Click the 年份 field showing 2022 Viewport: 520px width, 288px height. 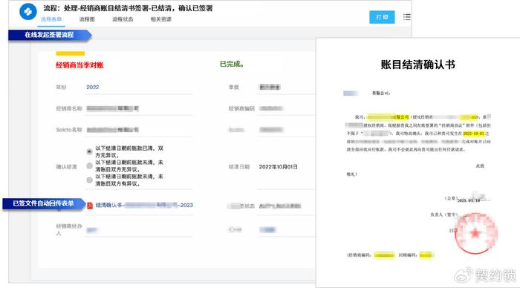coord(139,87)
